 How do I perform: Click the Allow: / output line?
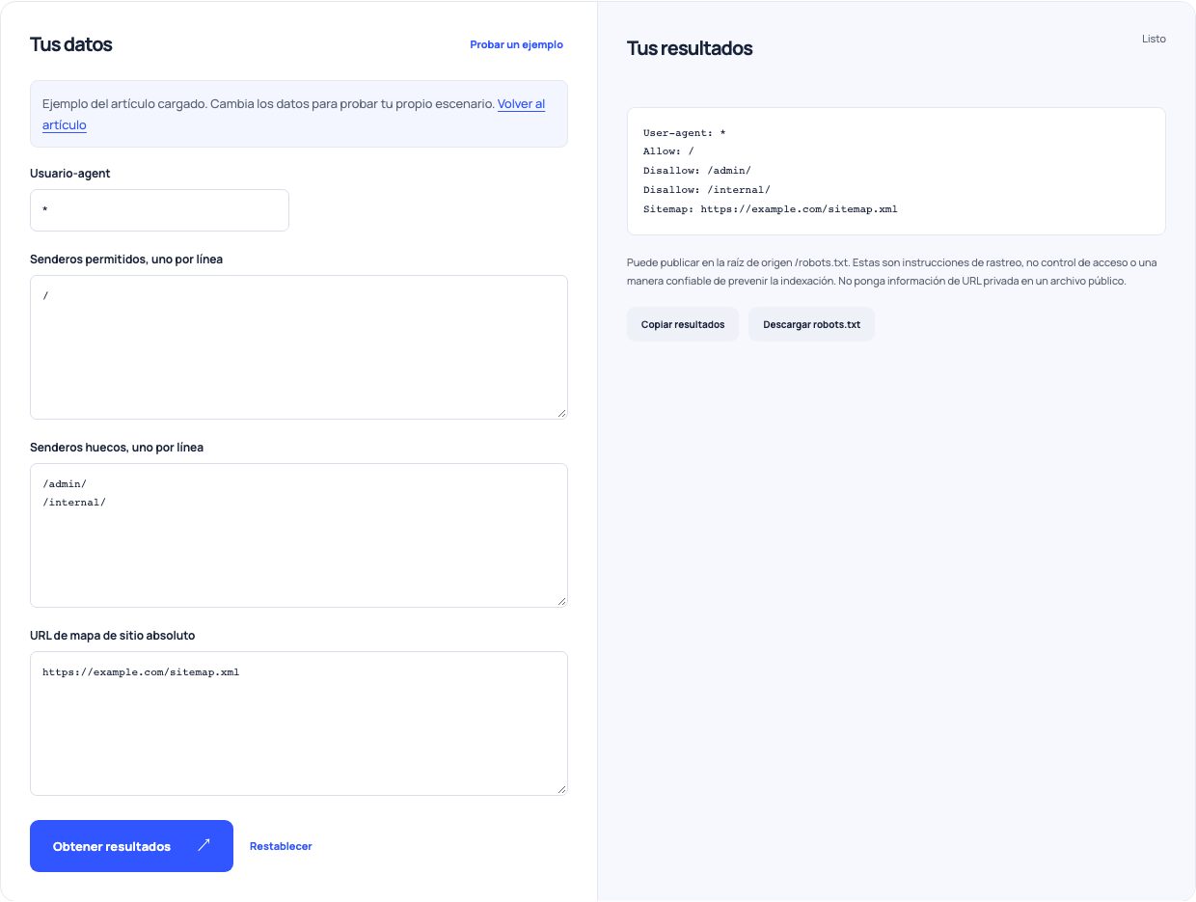(x=668, y=151)
